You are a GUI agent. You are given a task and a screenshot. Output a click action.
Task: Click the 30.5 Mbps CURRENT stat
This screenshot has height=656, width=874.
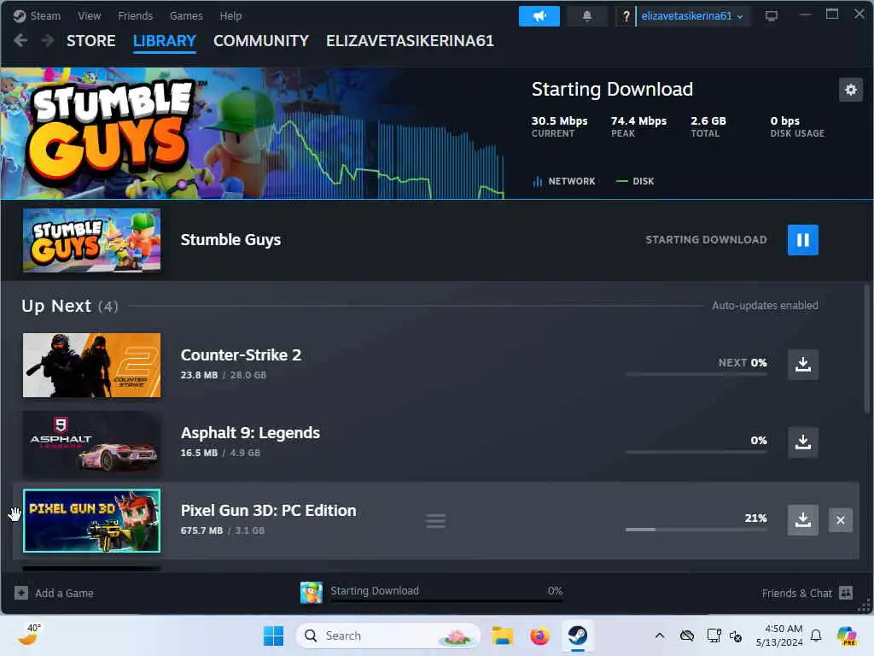[559, 126]
